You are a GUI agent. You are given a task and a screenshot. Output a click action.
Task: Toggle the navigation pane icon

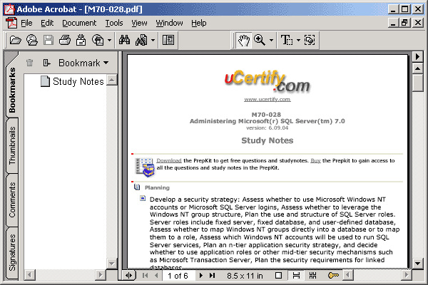pyautogui.click(x=168, y=41)
